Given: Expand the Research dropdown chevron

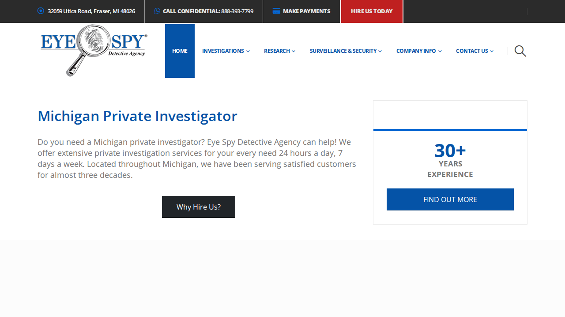Looking at the screenshot, I should tap(294, 51).
